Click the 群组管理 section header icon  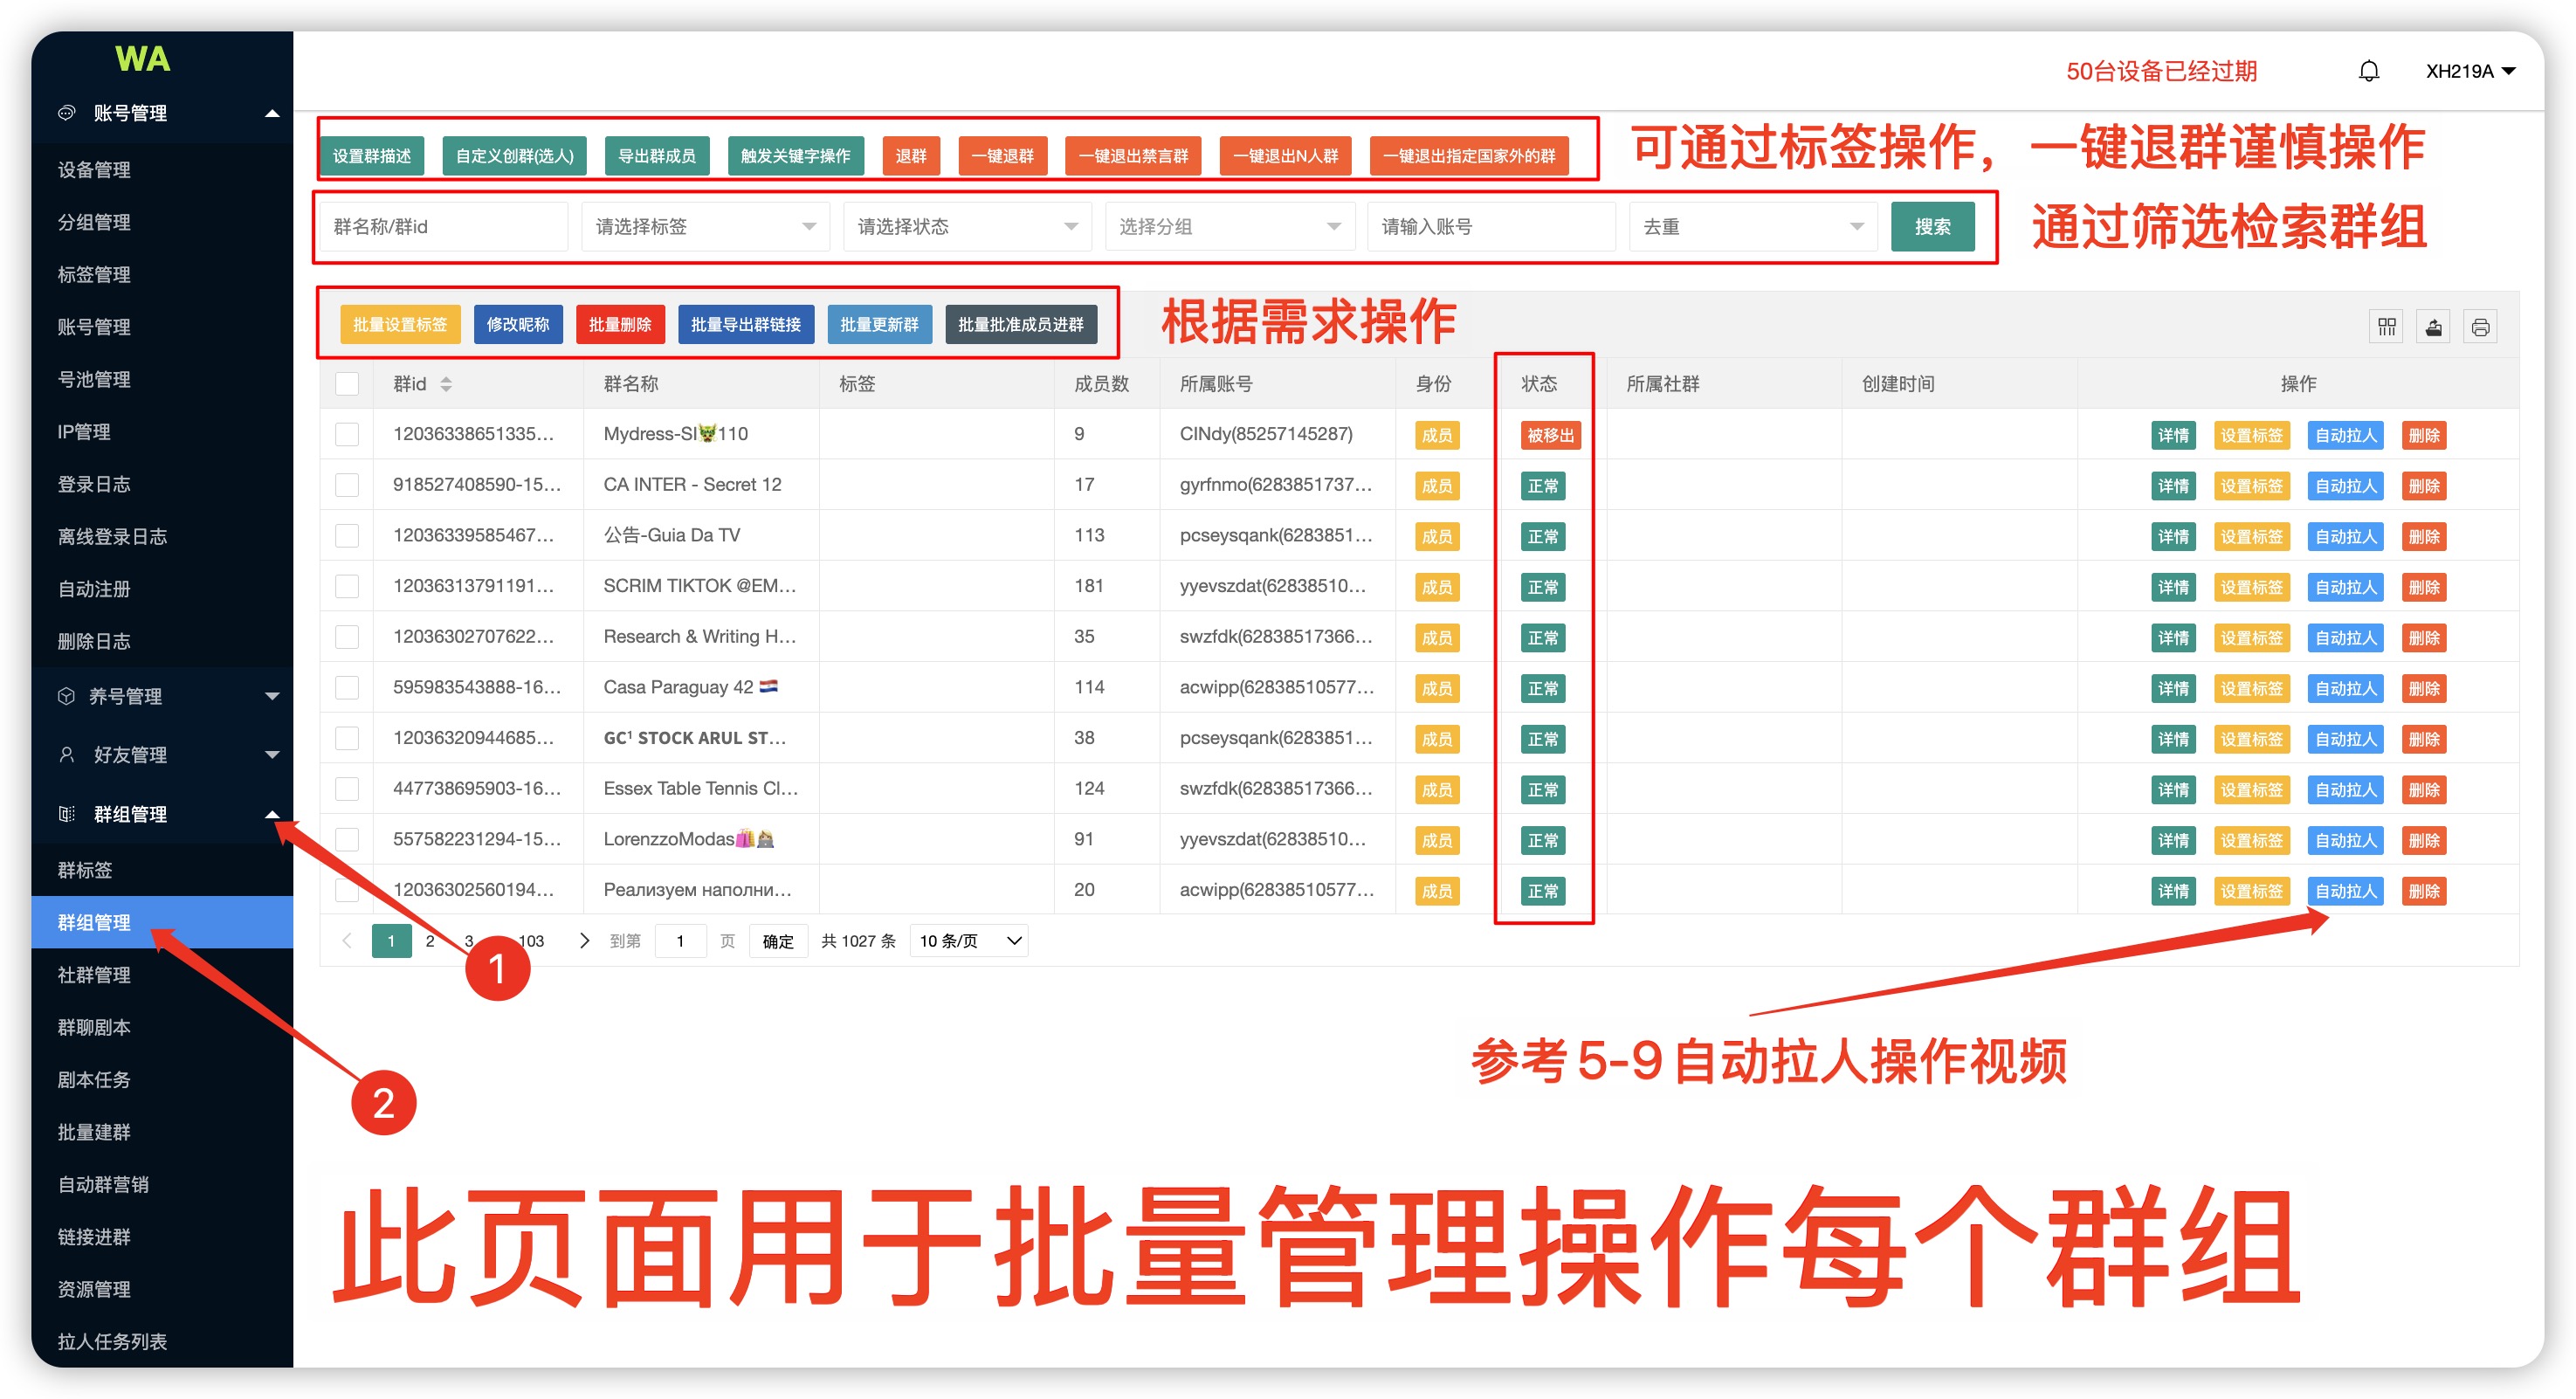tap(66, 814)
